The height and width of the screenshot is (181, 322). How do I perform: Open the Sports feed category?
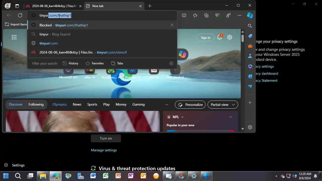click(92, 104)
